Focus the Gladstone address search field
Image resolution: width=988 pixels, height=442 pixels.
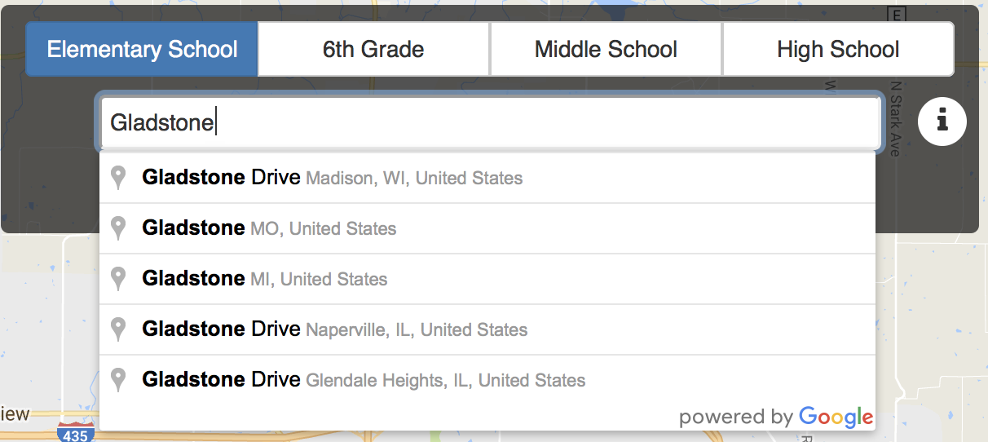point(490,122)
